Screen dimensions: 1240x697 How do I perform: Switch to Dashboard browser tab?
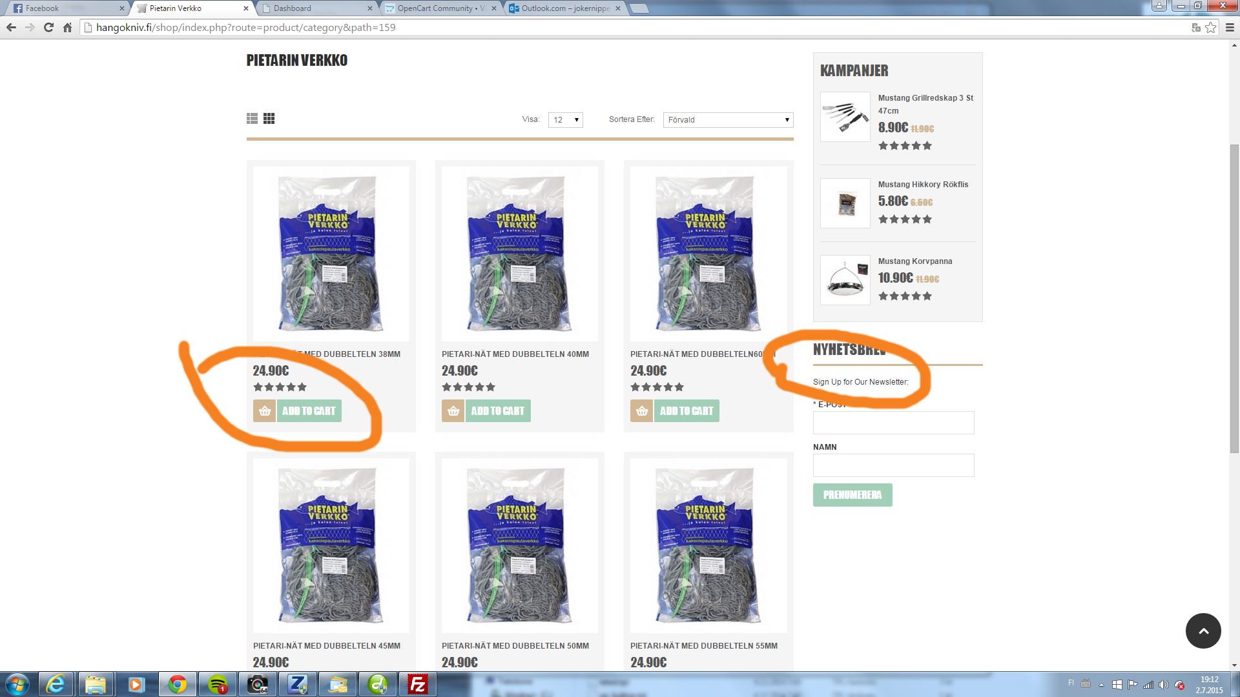[x=316, y=8]
